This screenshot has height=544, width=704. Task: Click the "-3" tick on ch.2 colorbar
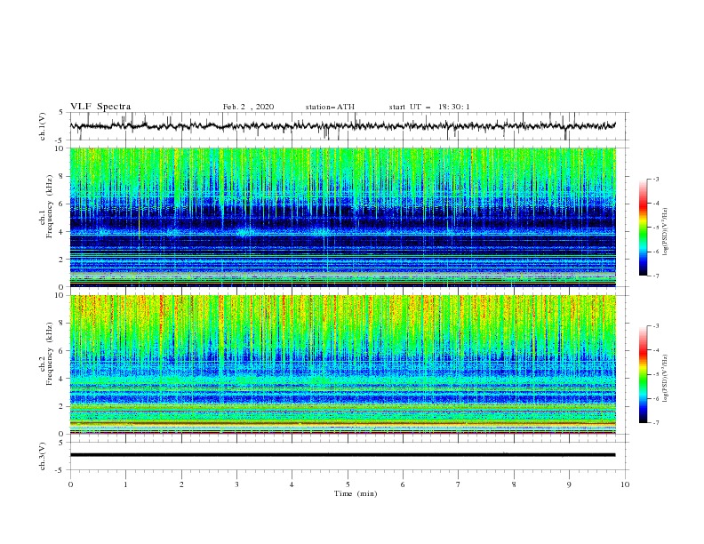(656, 326)
